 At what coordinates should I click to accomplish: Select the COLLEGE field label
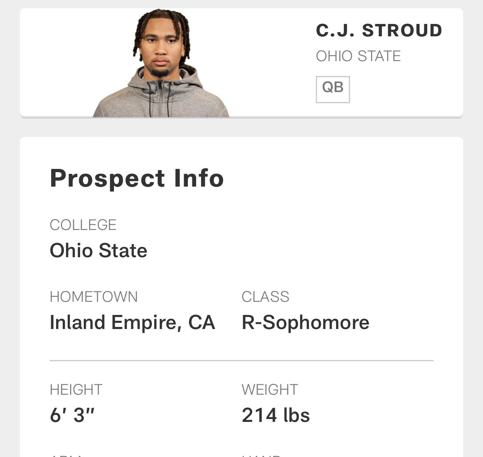(83, 225)
